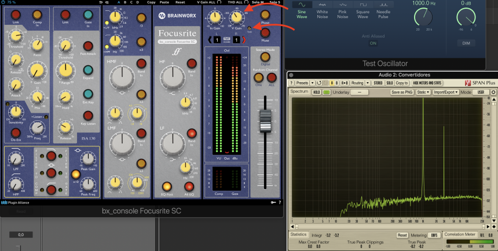Image resolution: width=498 pixels, height=251 pixels.
Task: Toggle EQ Post button
Action: [167, 187]
